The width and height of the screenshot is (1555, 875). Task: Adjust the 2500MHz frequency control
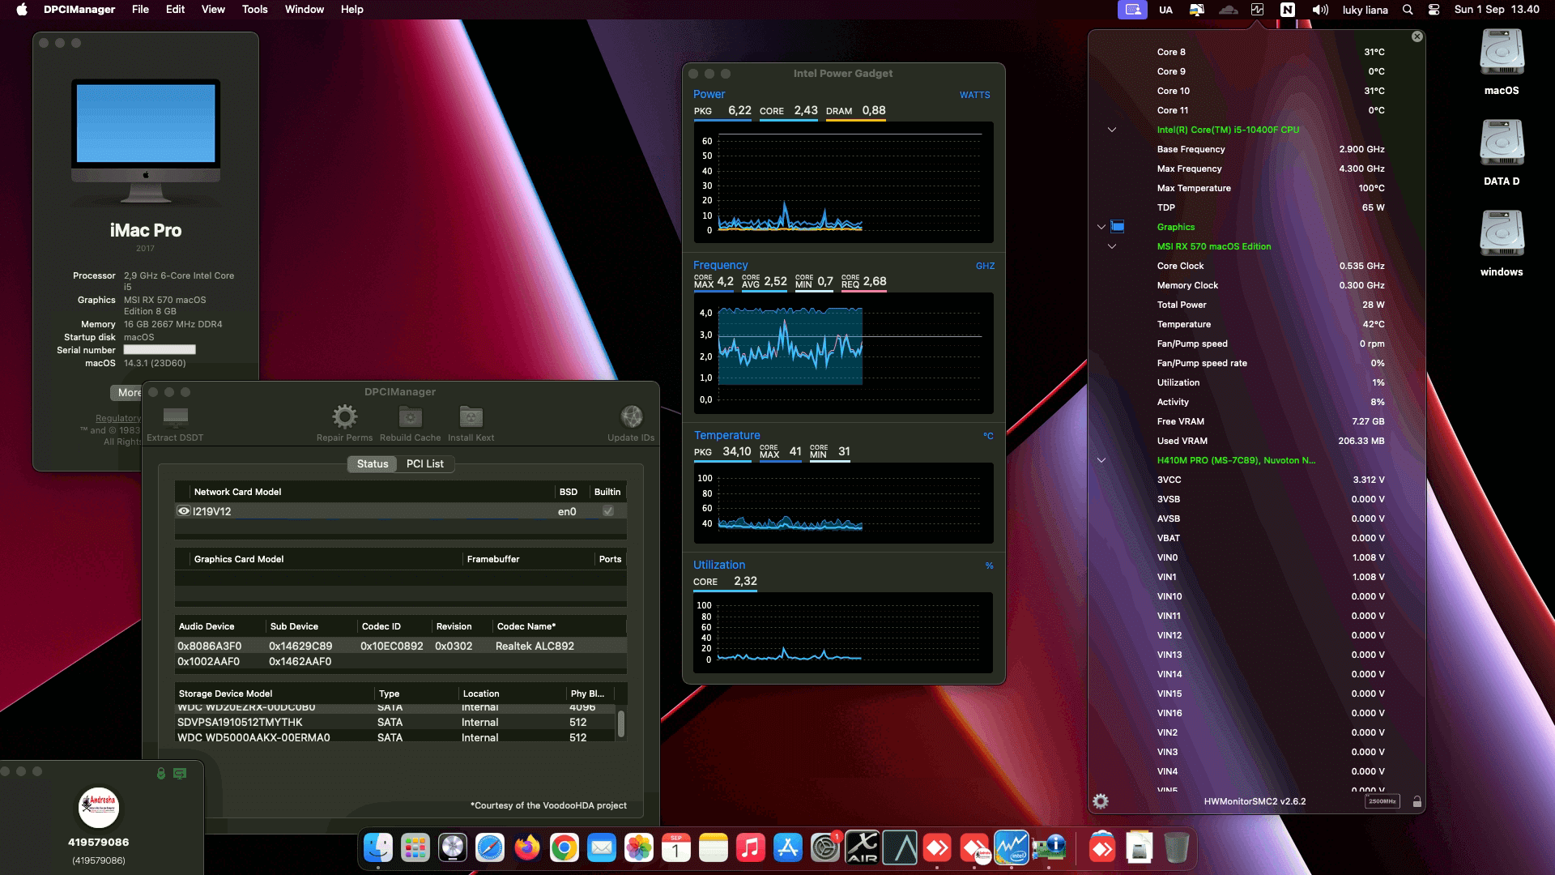(1381, 800)
